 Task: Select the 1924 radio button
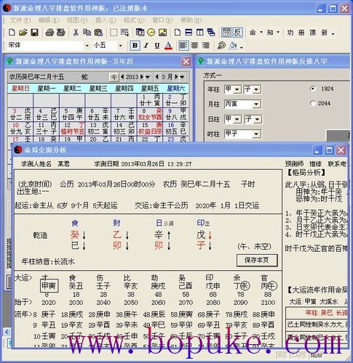point(313,89)
